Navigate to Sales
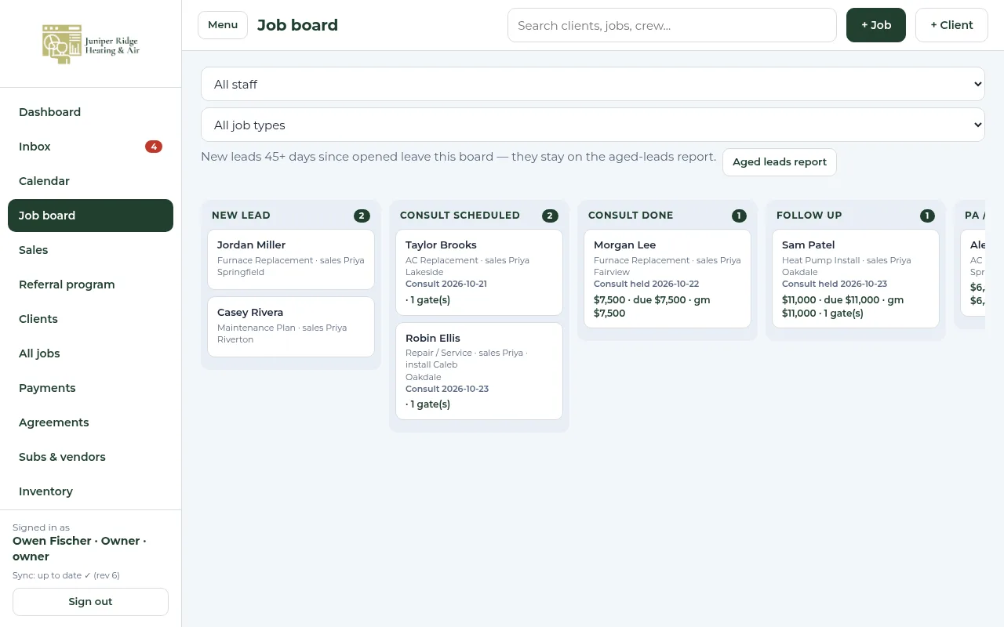Image resolution: width=1004 pixels, height=627 pixels. coord(90,250)
